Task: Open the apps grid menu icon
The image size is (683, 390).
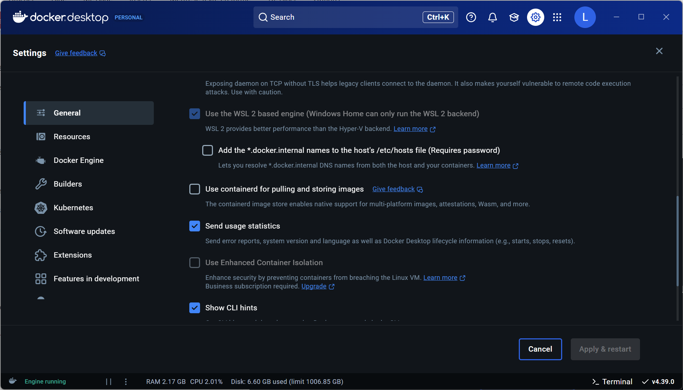Action: pos(557,17)
